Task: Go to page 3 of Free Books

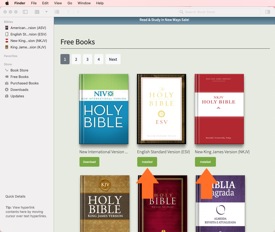Action: point(88,59)
